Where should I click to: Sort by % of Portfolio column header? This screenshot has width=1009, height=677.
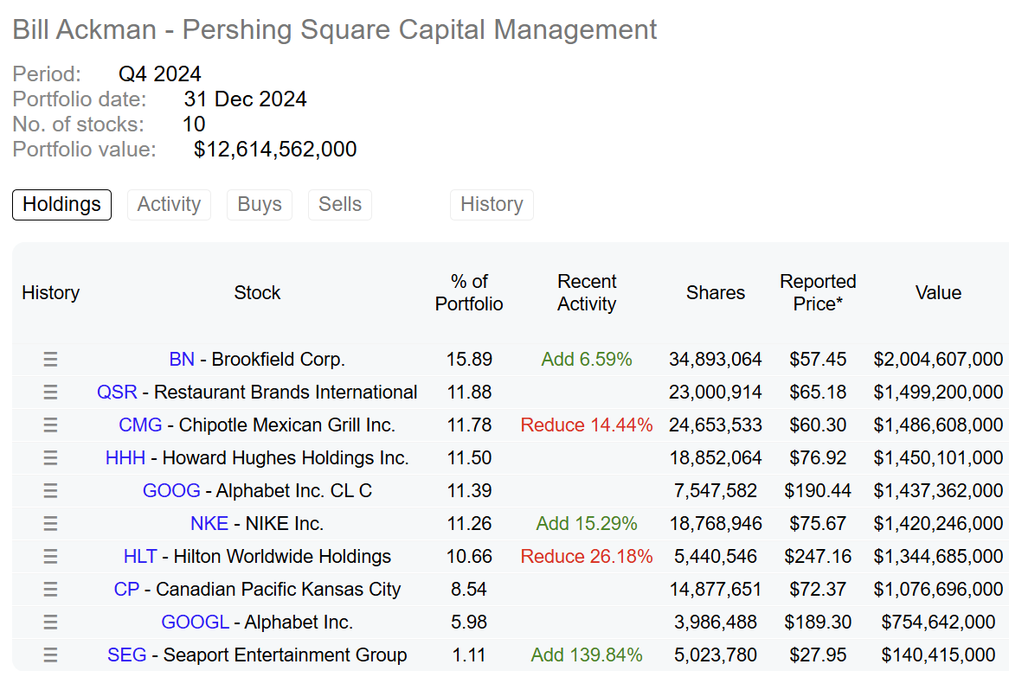[469, 292]
